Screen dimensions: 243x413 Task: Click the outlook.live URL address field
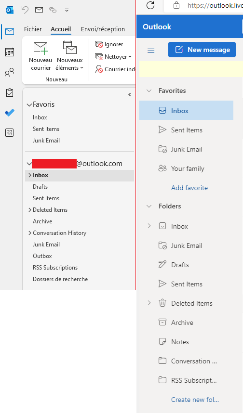click(x=215, y=5)
